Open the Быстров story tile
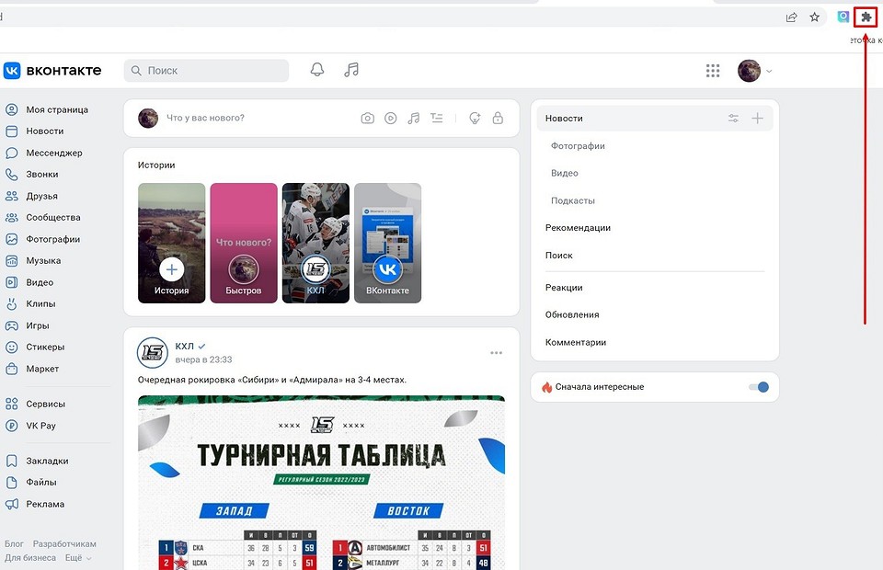Viewport: 883px width, 570px height. pyautogui.click(x=244, y=243)
